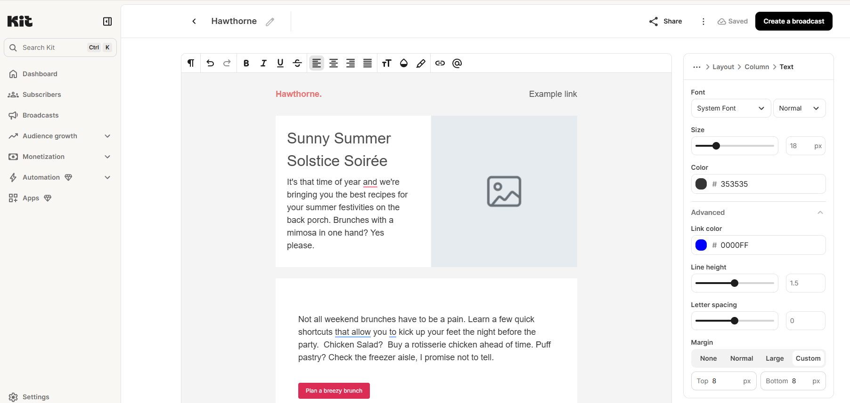The image size is (850, 403).
Task: Set Margin to None
Action: [708, 358]
